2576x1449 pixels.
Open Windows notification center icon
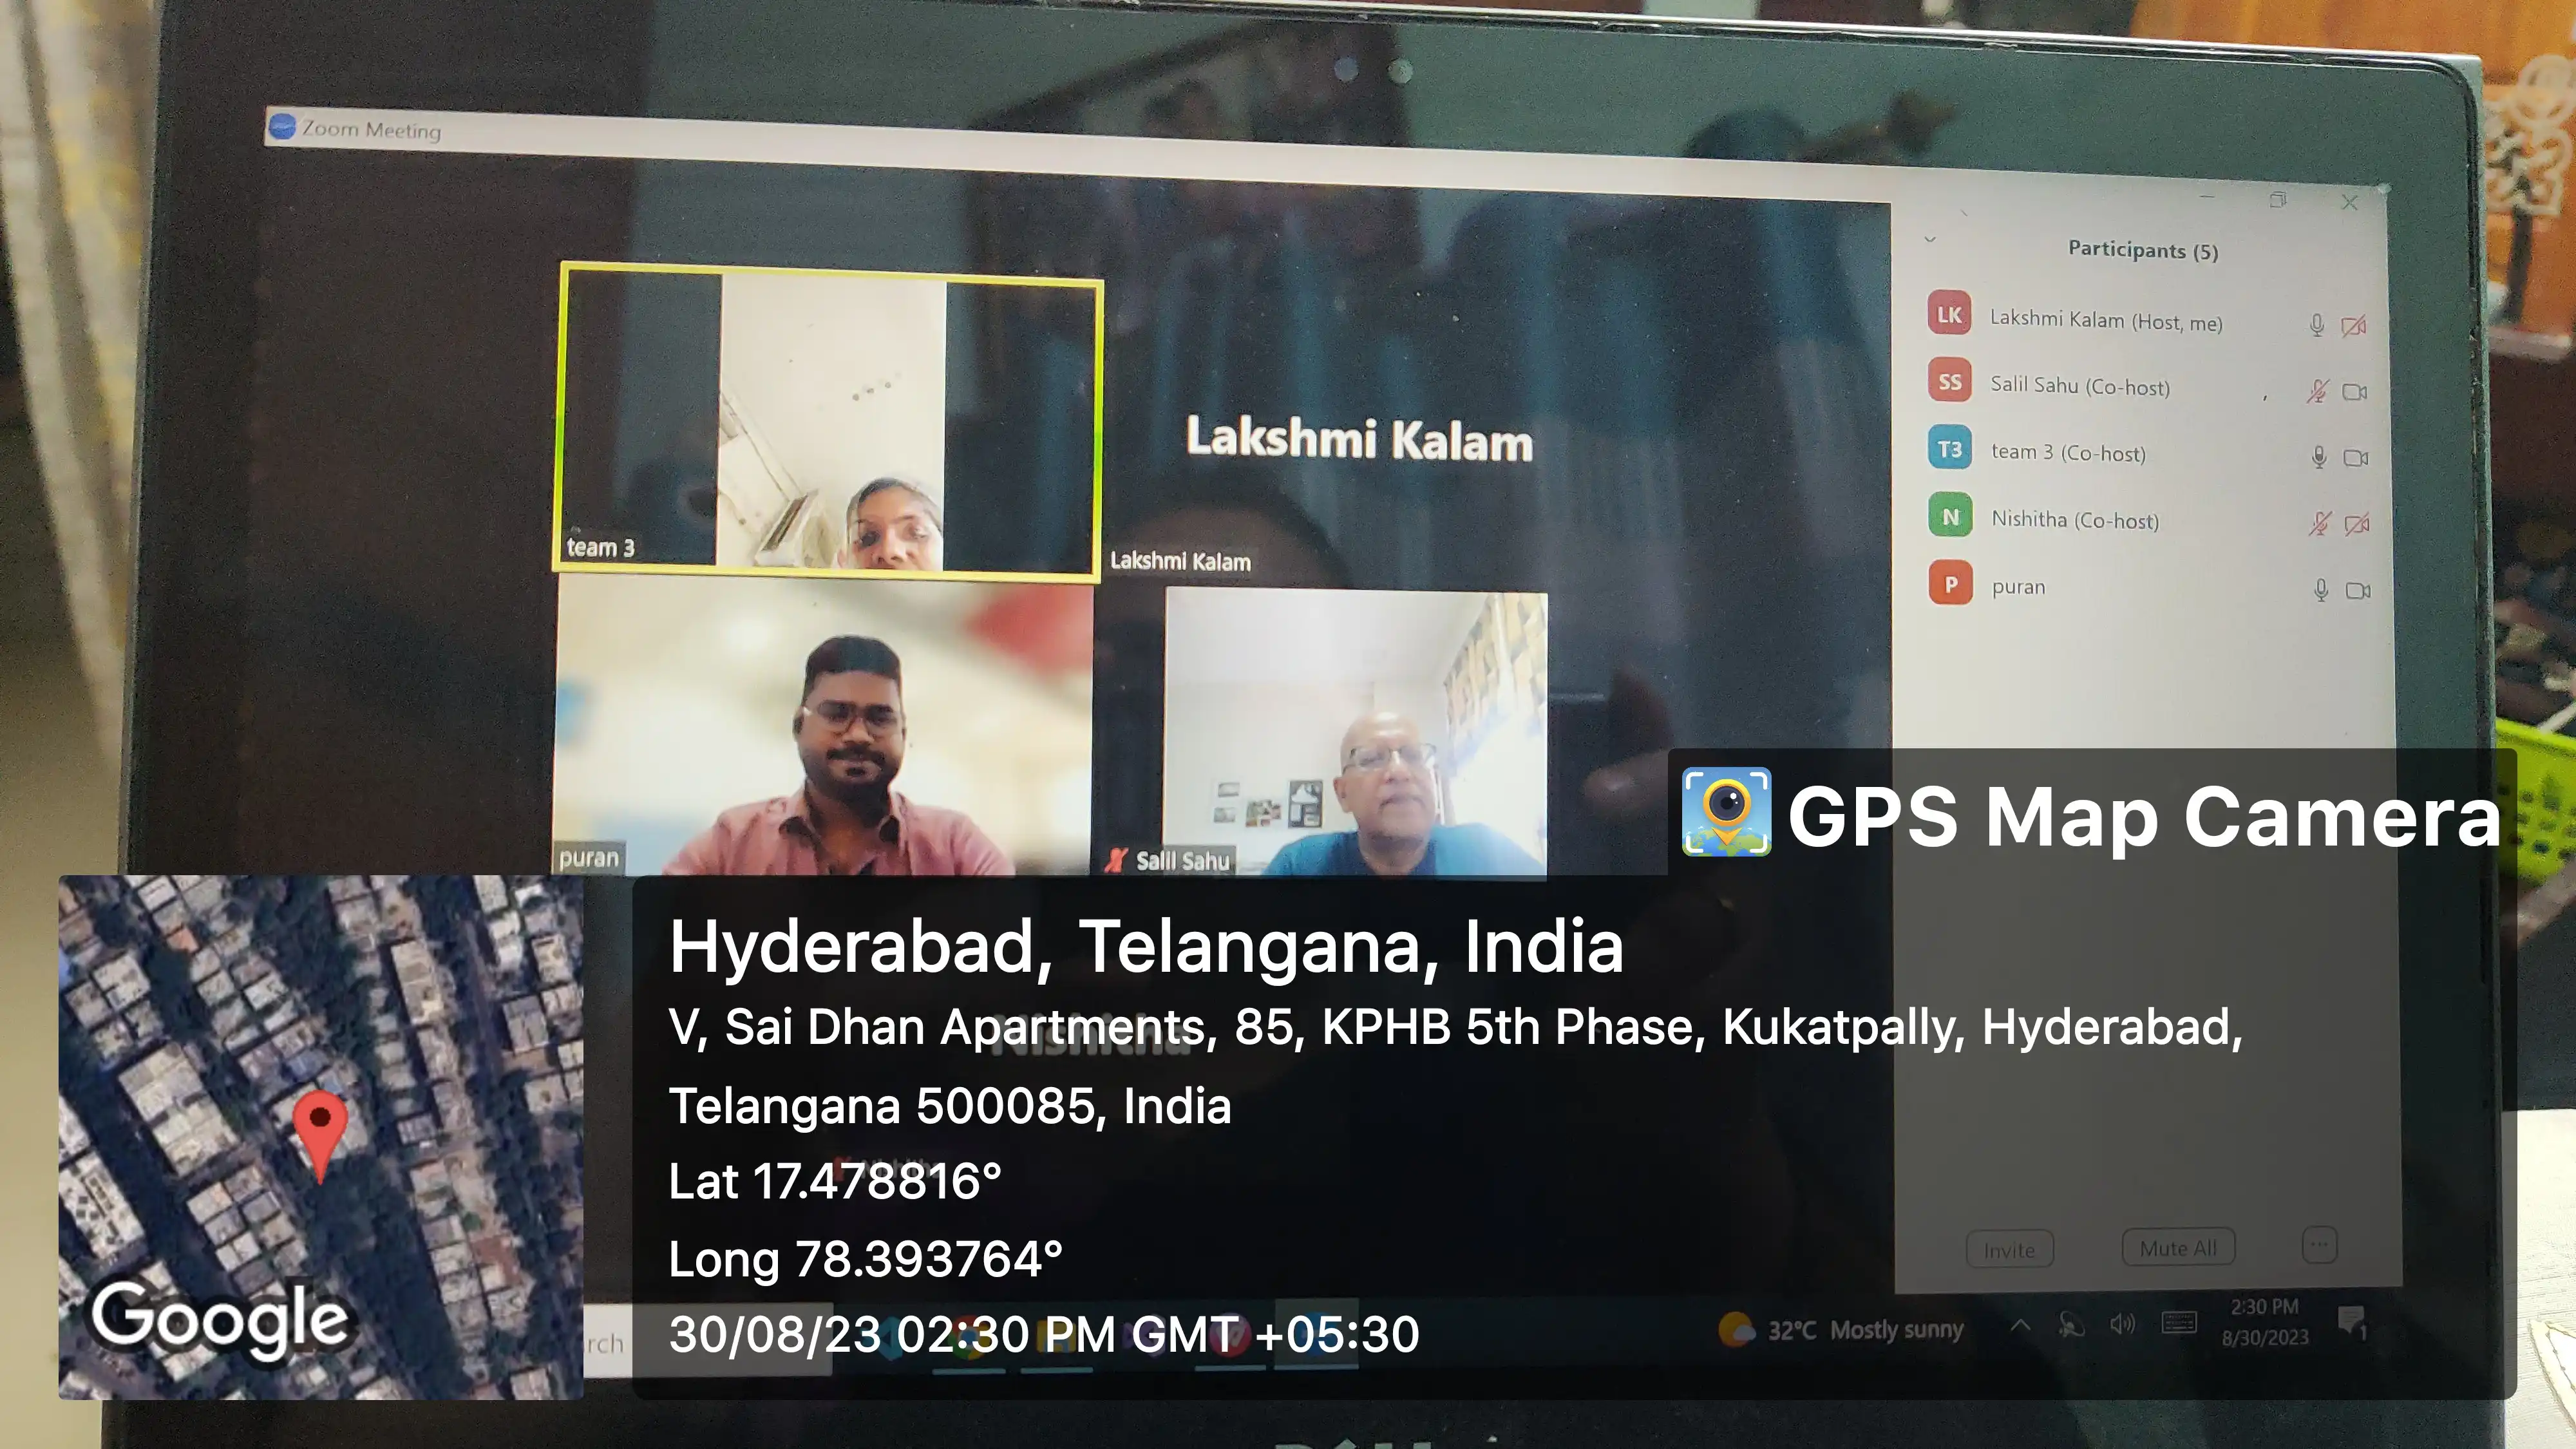coord(2352,1322)
